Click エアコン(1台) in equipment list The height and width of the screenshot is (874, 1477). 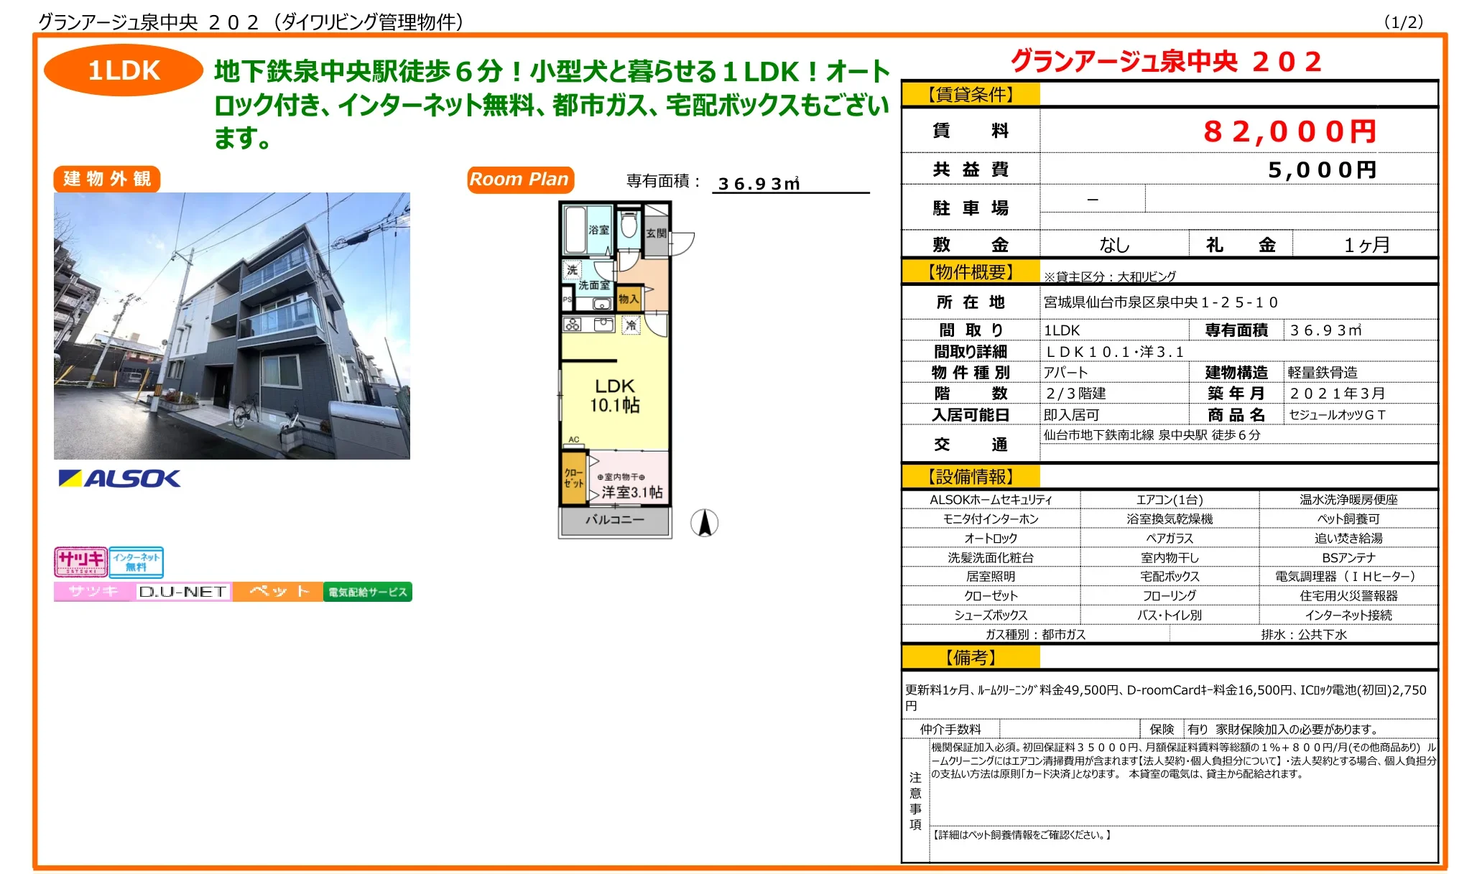pos(1170,500)
